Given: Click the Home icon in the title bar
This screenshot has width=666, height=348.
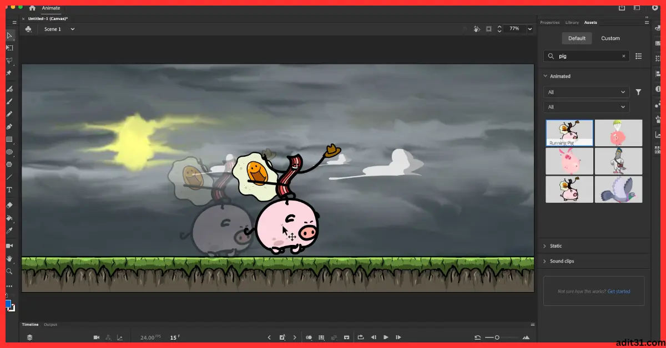Looking at the screenshot, I should (32, 8).
